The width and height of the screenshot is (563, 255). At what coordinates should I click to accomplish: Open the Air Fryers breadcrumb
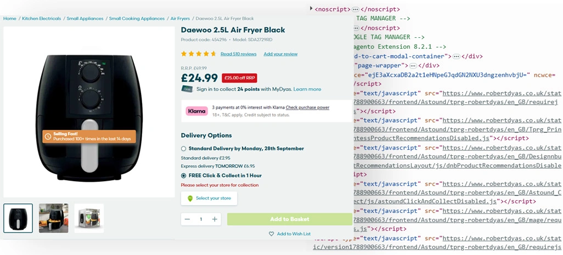click(180, 19)
